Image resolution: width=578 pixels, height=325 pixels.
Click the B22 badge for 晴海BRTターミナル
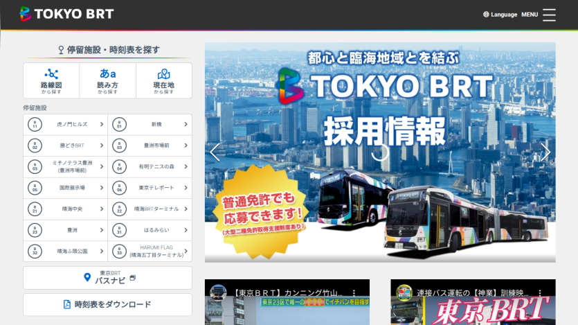[x=119, y=209]
